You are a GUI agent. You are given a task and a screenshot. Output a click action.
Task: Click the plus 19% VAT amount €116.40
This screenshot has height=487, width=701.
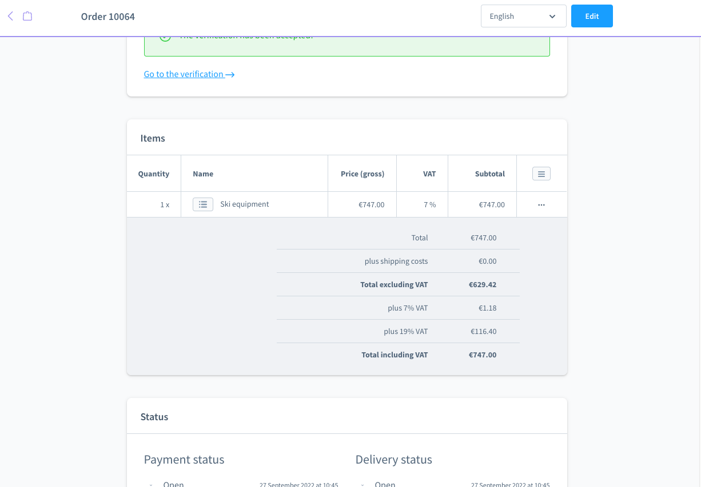coord(484,332)
